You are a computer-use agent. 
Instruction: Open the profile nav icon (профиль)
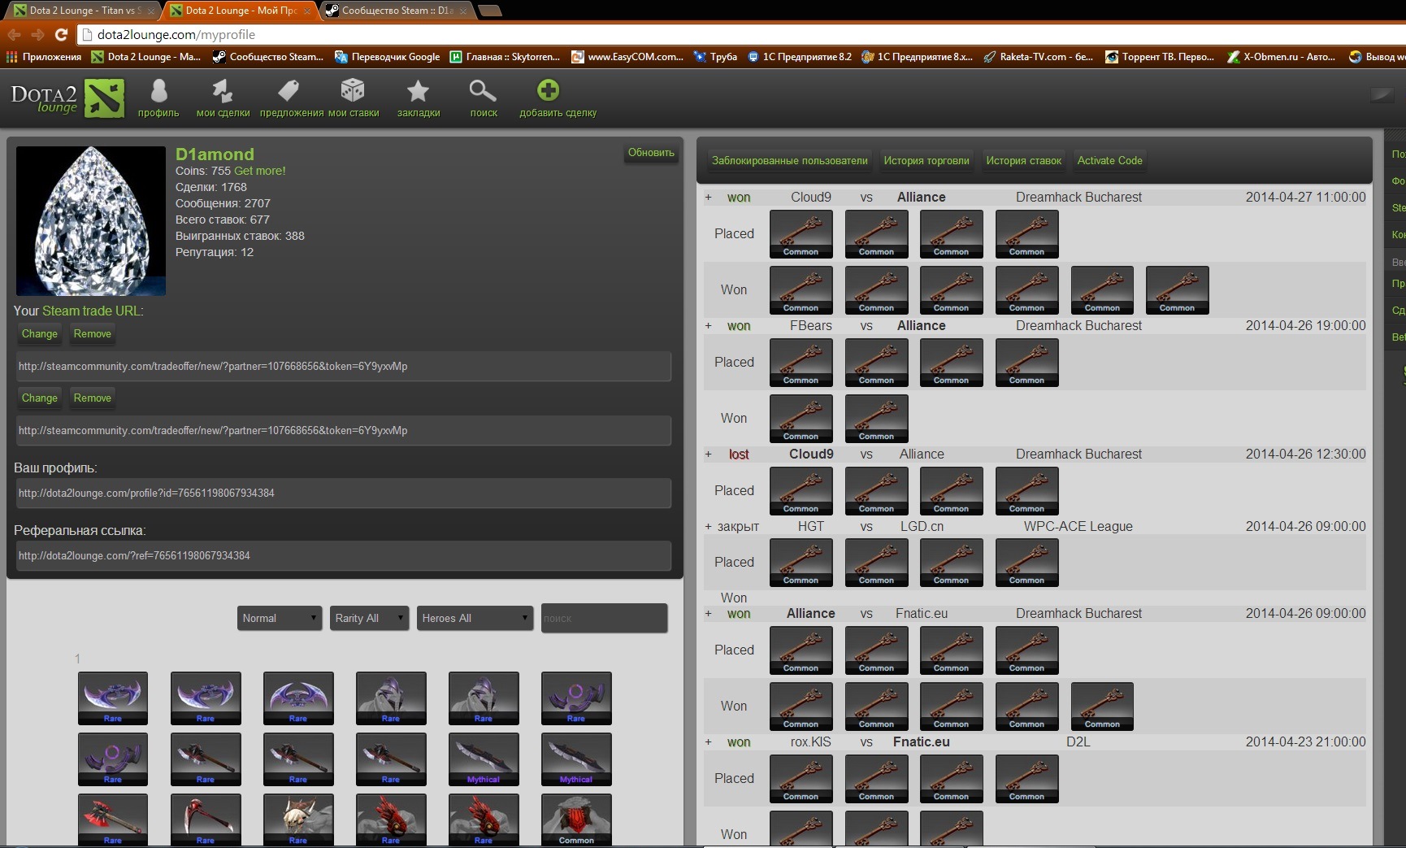point(158,98)
